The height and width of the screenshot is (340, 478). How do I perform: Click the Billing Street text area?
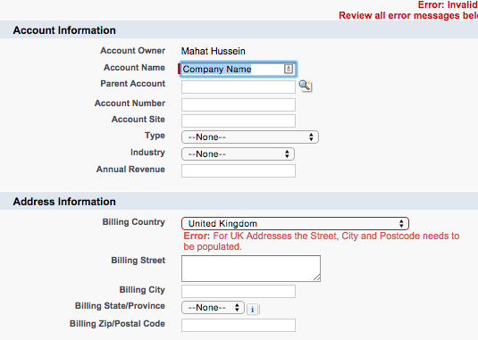coord(251,269)
